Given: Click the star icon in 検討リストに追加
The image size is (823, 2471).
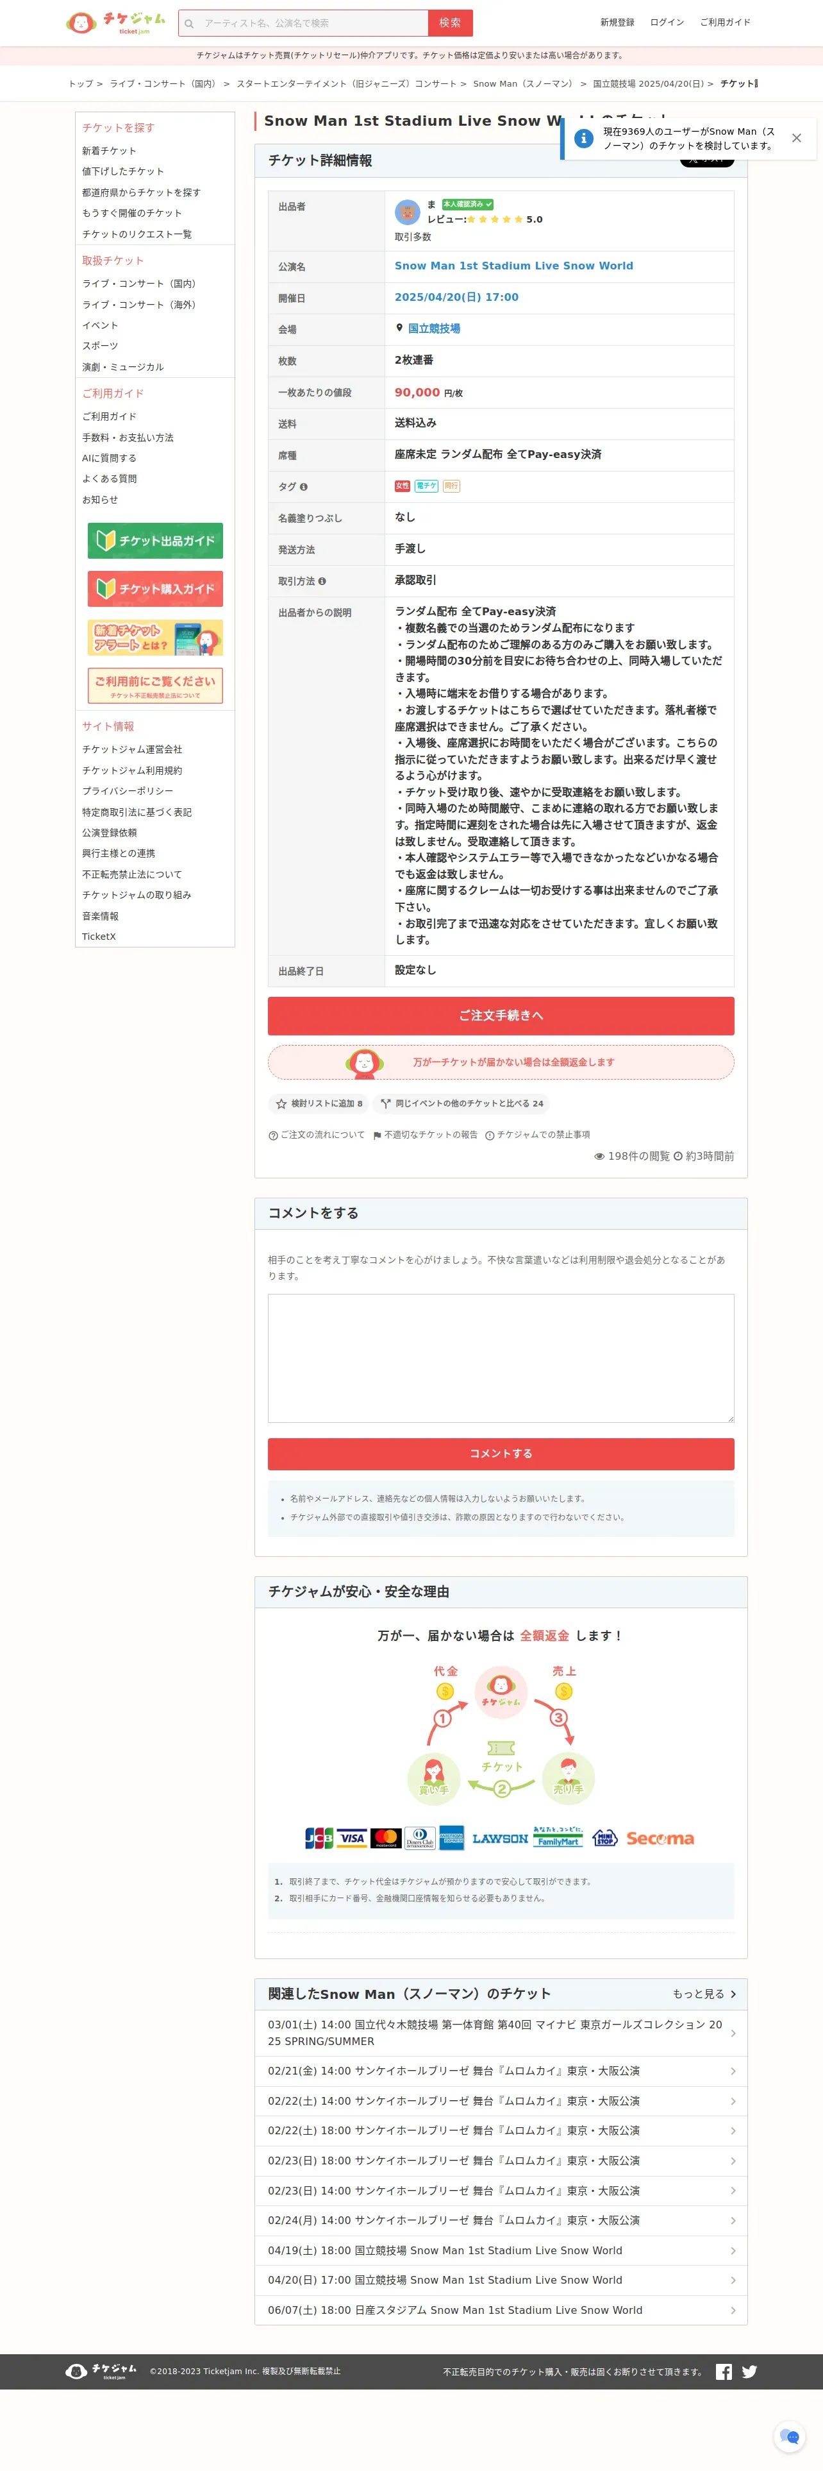Looking at the screenshot, I should click(281, 1104).
